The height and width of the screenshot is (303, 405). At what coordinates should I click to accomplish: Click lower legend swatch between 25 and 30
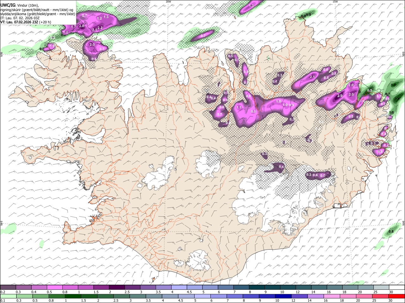[x=381, y=296]
